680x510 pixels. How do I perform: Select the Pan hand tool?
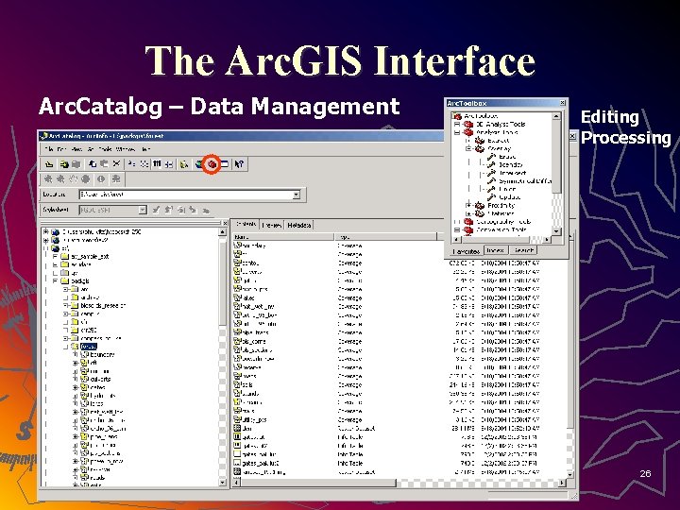click(74, 178)
